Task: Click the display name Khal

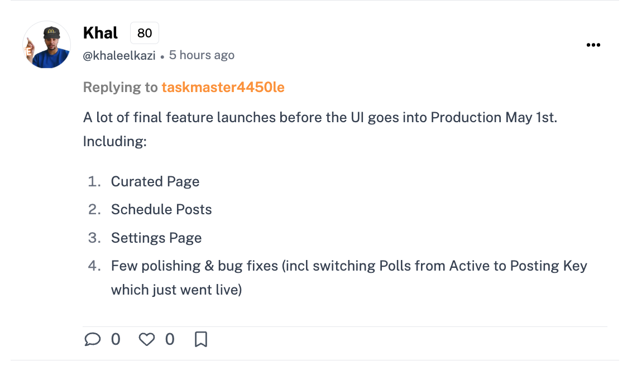Action: click(100, 33)
